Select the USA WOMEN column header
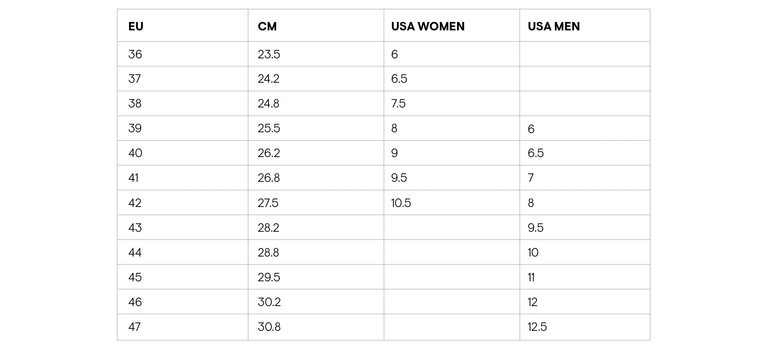767x352 pixels. pyautogui.click(x=428, y=26)
